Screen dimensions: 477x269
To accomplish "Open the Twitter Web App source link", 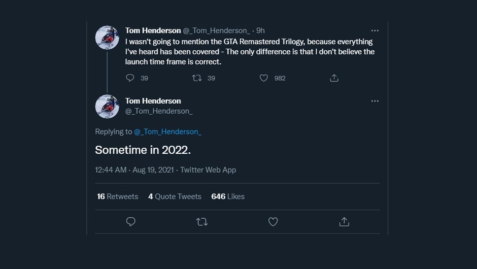I will tap(208, 170).
